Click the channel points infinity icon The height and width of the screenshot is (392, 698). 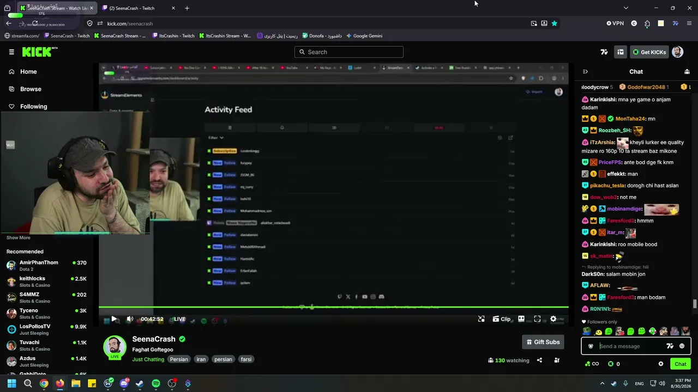pos(592,364)
